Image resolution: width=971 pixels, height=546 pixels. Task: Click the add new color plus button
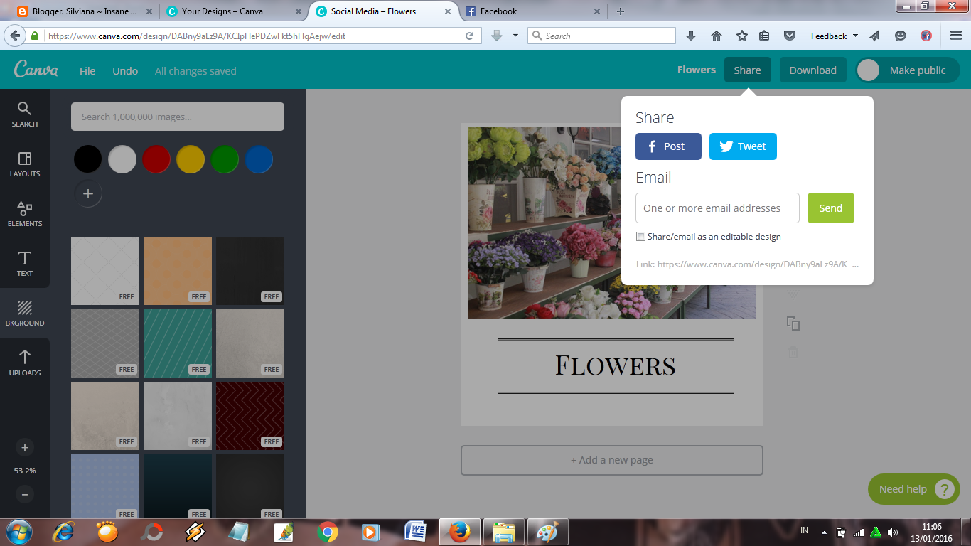(87, 193)
